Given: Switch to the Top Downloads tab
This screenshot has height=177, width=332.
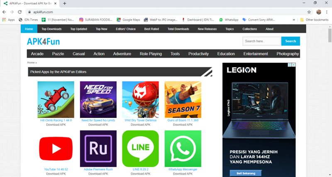Looking at the screenshot, I should [51, 29].
